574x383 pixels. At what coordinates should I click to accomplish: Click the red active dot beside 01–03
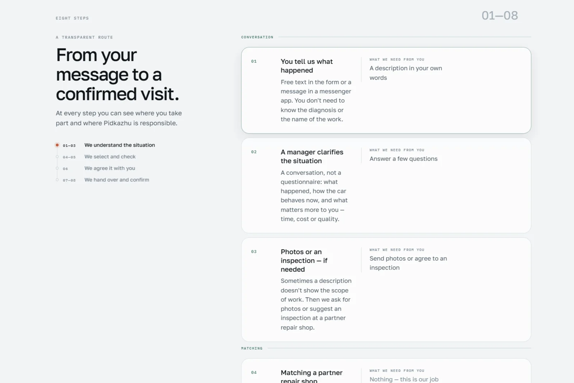[57, 145]
